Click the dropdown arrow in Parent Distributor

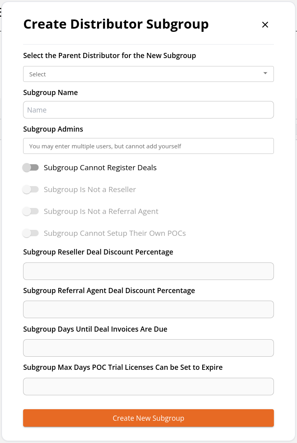tap(265, 73)
